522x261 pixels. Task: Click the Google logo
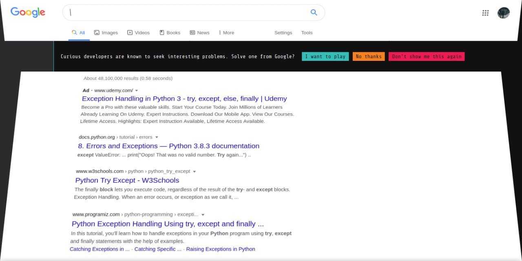tap(28, 12)
